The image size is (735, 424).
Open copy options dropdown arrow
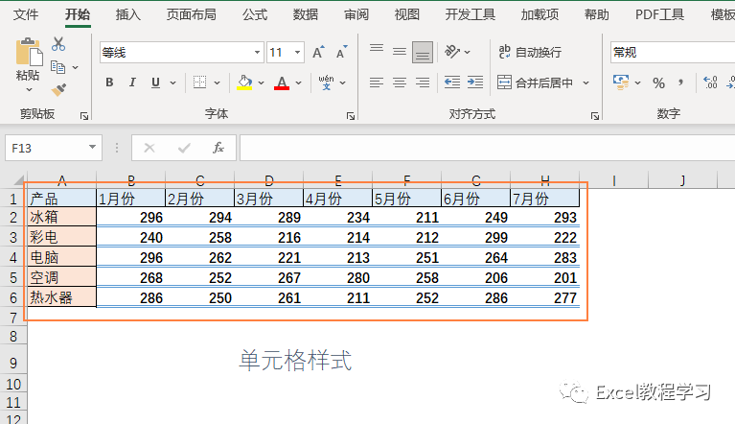point(75,67)
